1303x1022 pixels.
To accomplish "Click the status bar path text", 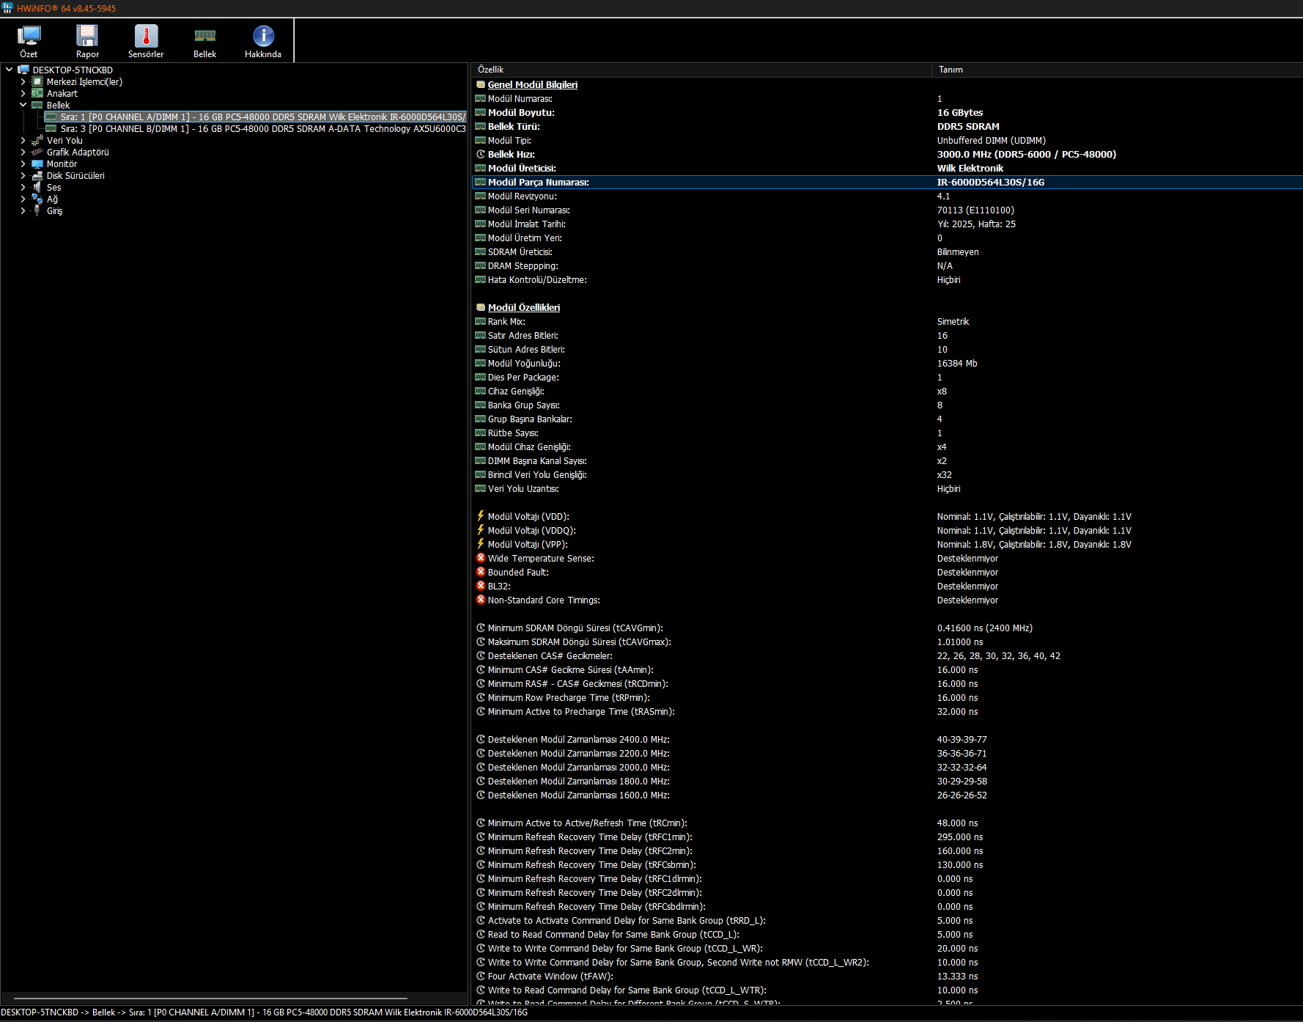I will [x=265, y=1012].
